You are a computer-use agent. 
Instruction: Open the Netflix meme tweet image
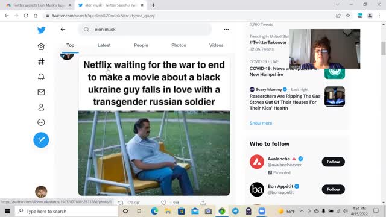(154, 126)
